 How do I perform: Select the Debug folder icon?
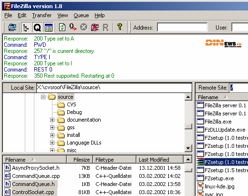[61, 112]
